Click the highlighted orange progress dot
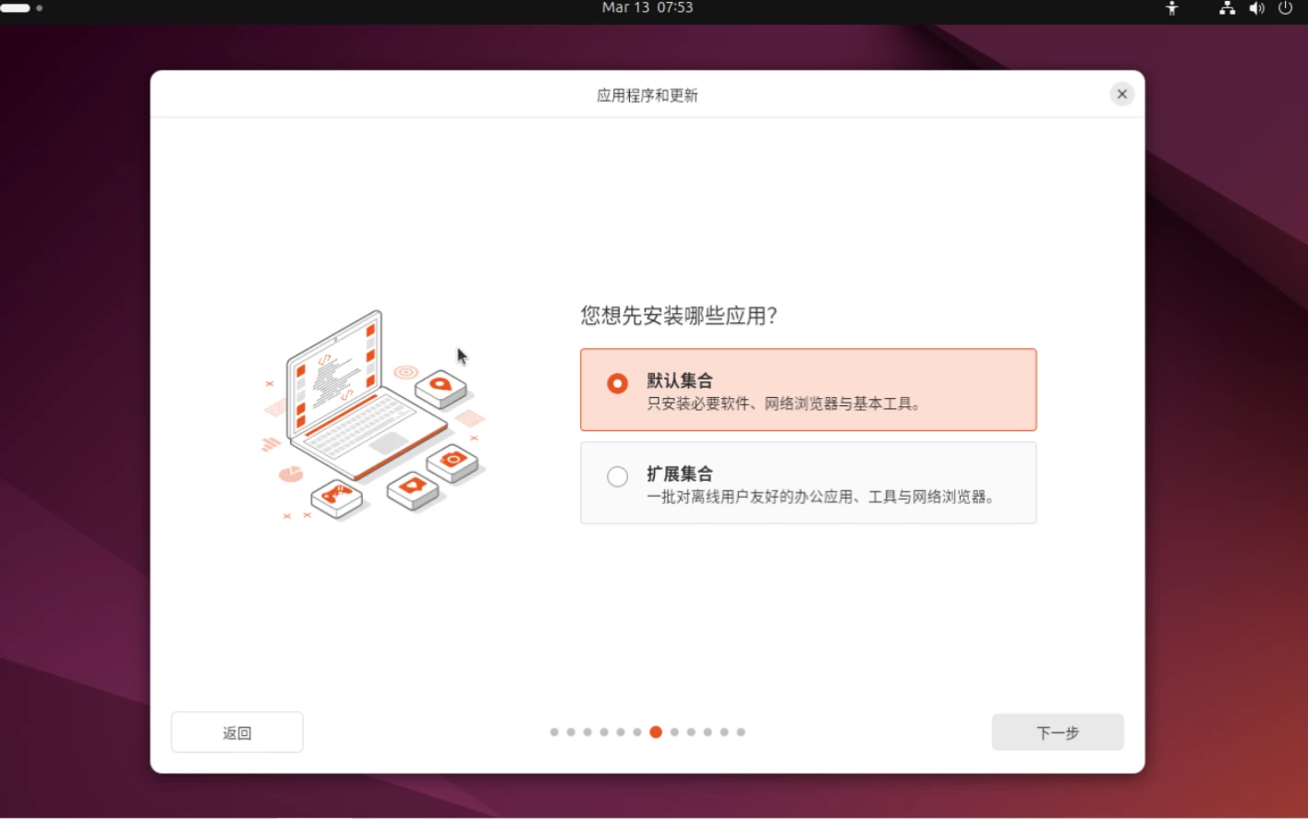 point(656,732)
